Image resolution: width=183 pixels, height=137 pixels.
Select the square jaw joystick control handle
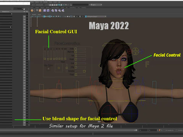point(59,68)
